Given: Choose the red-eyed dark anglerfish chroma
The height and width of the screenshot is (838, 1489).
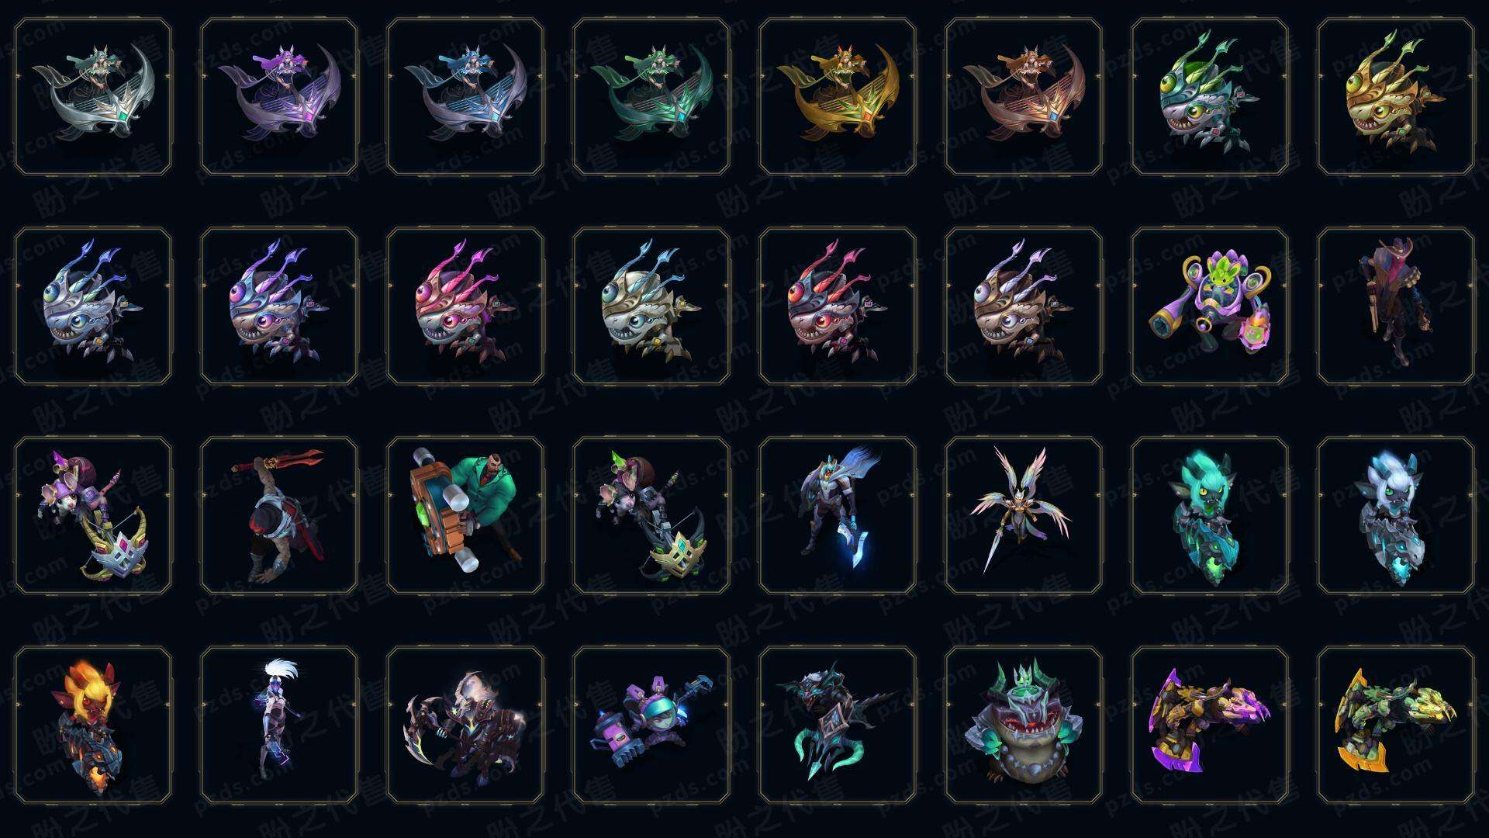Looking at the screenshot, I should coord(838,306).
